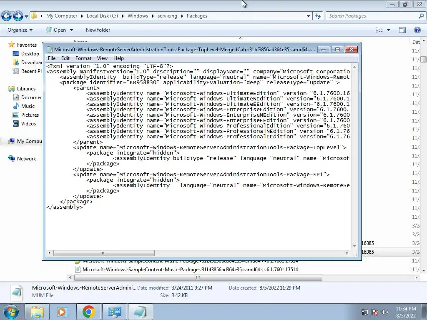
Task: Open the Pictures library
Action: click(x=30, y=115)
